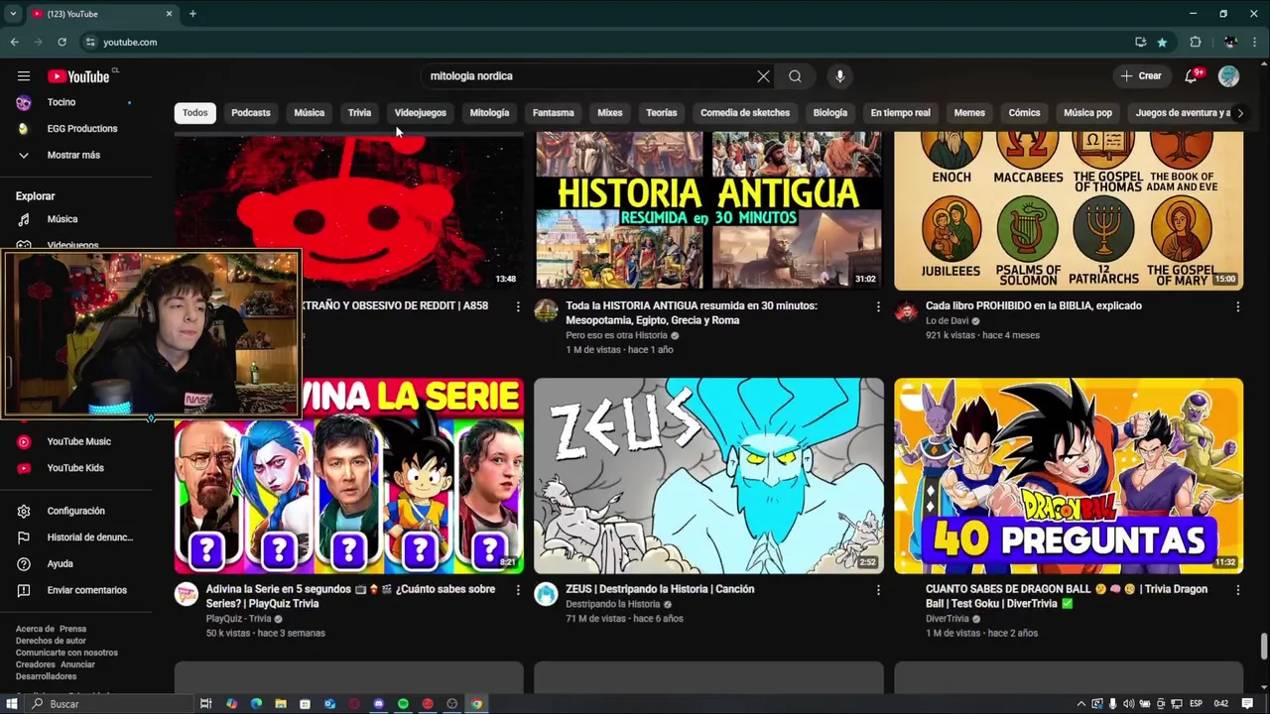Image resolution: width=1270 pixels, height=714 pixels.
Task: Open the YouTube hamburger guide menu
Action: tap(23, 76)
